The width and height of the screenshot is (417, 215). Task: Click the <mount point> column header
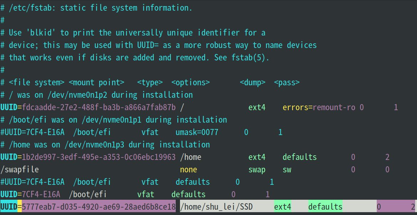(x=96, y=82)
